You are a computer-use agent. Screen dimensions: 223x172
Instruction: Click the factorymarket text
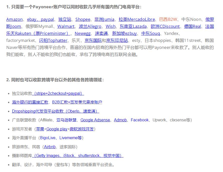(x=21, y=40)
